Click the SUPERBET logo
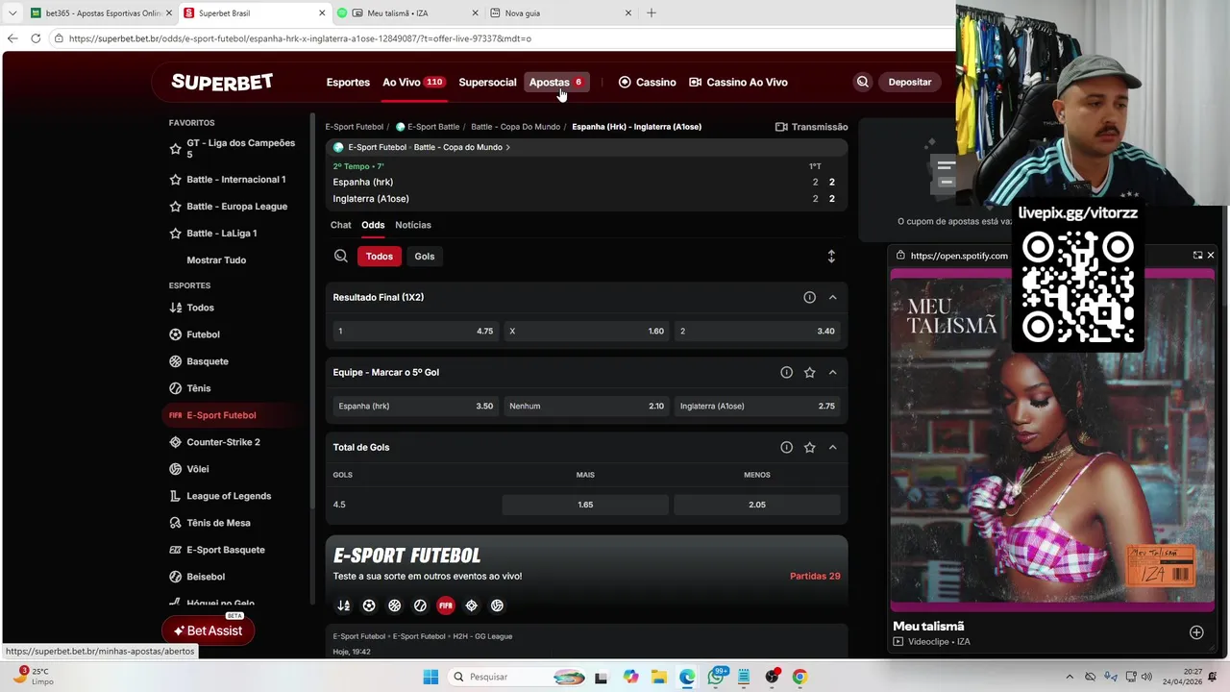This screenshot has width=1230, height=692. click(222, 83)
